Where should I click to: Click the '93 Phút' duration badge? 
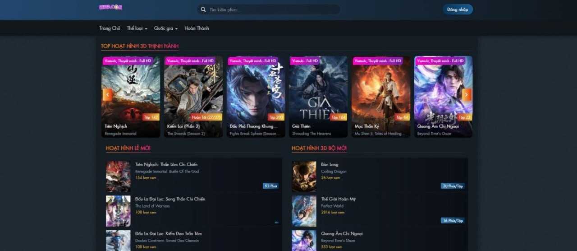click(271, 186)
